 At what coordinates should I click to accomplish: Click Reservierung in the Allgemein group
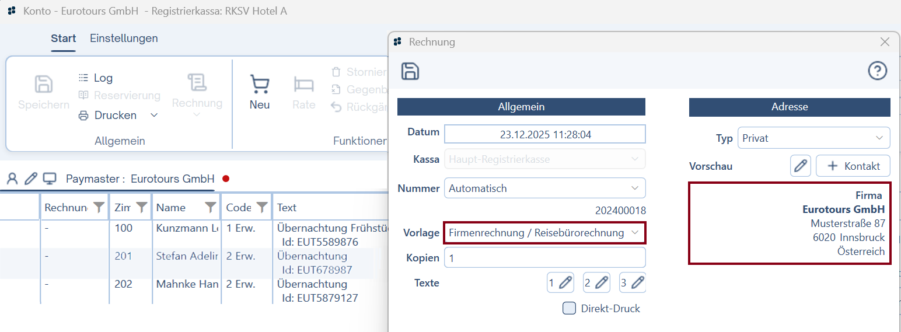pos(119,95)
